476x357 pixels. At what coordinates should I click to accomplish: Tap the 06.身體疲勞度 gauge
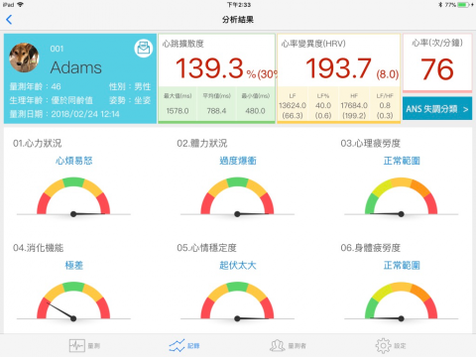(401, 302)
